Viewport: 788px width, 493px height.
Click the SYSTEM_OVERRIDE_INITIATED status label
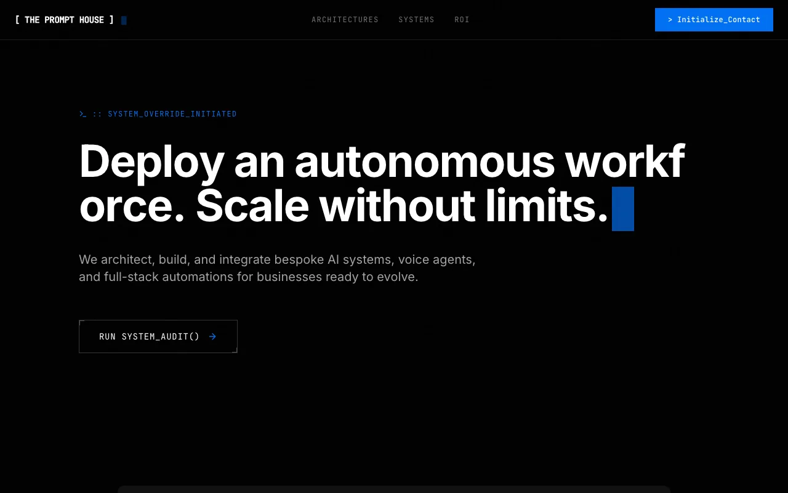pos(172,114)
